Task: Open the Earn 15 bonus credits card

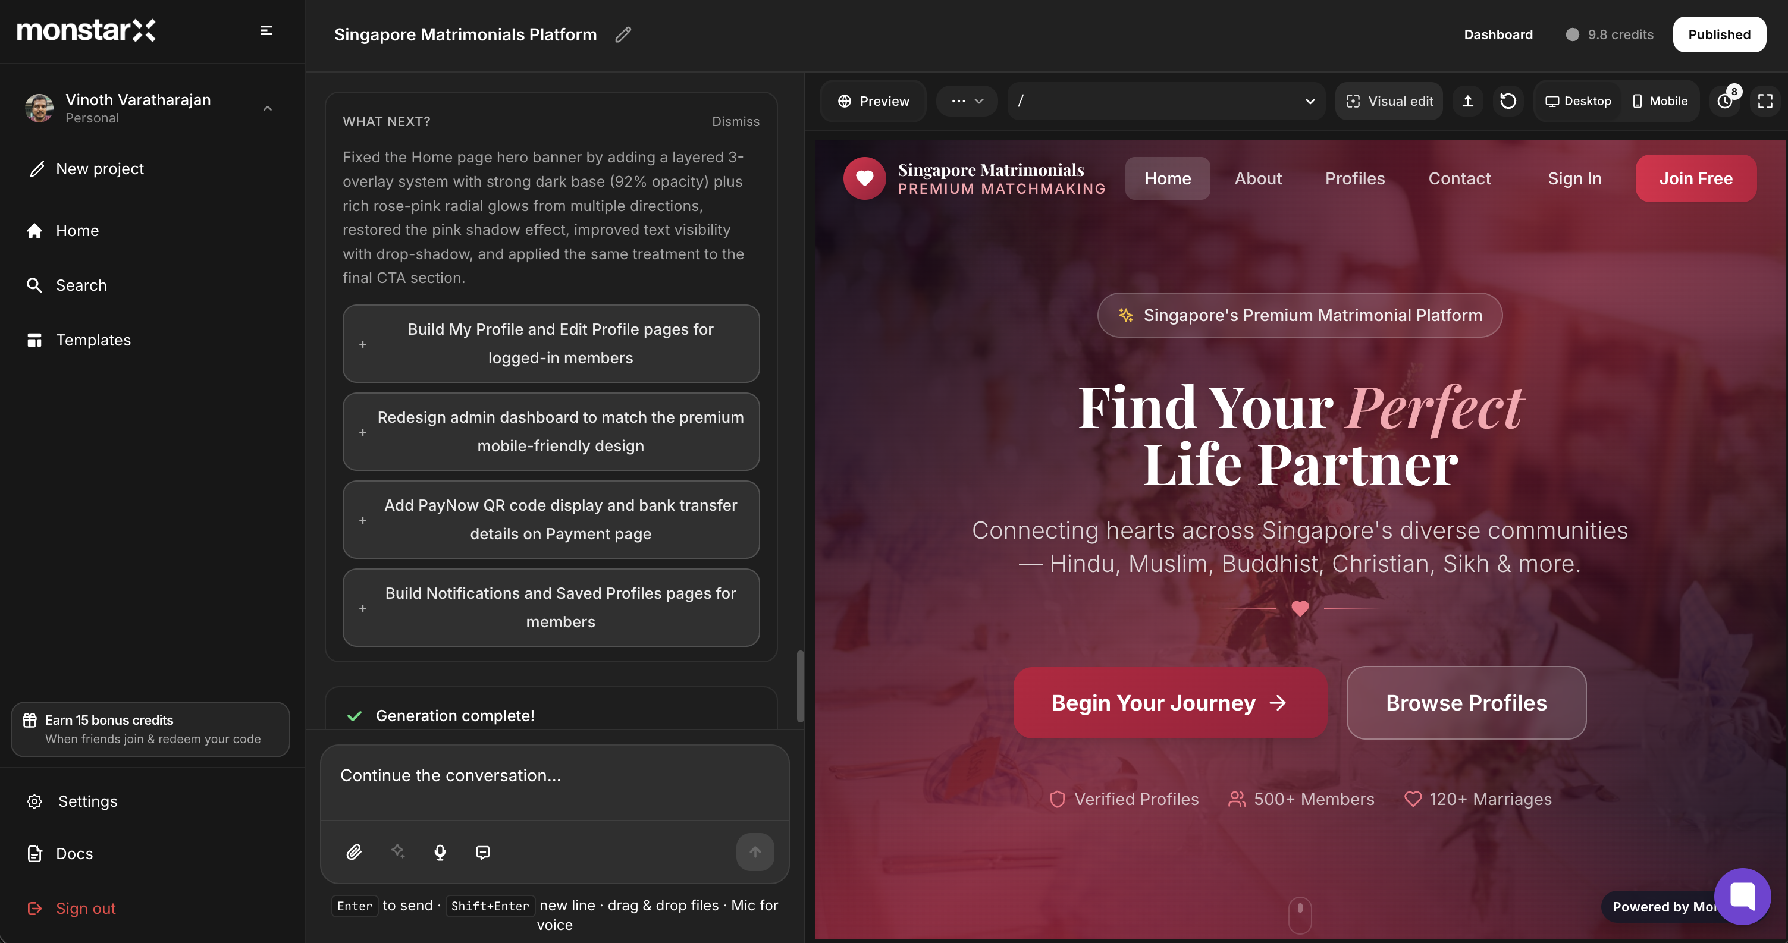Action: (x=150, y=730)
